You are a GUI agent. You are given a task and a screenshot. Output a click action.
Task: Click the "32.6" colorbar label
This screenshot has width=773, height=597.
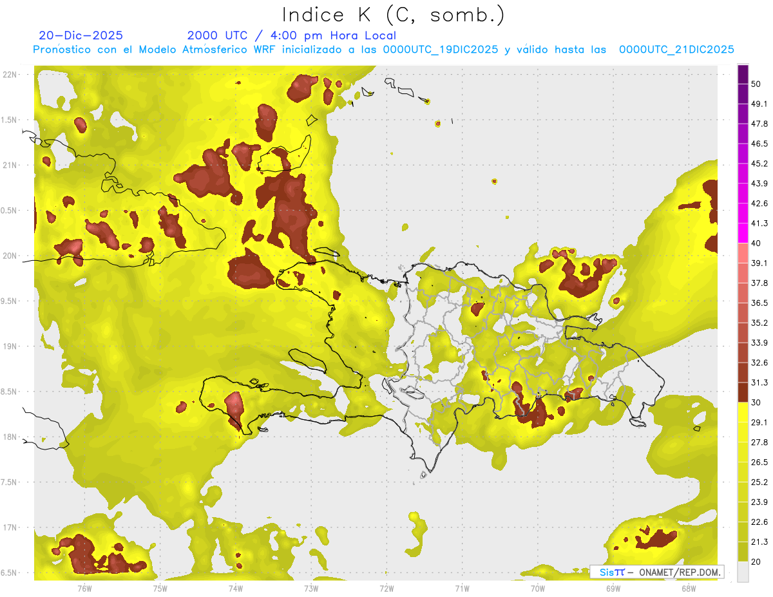click(x=759, y=363)
